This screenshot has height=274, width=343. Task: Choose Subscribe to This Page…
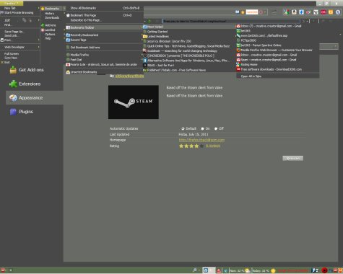[x=85, y=20]
